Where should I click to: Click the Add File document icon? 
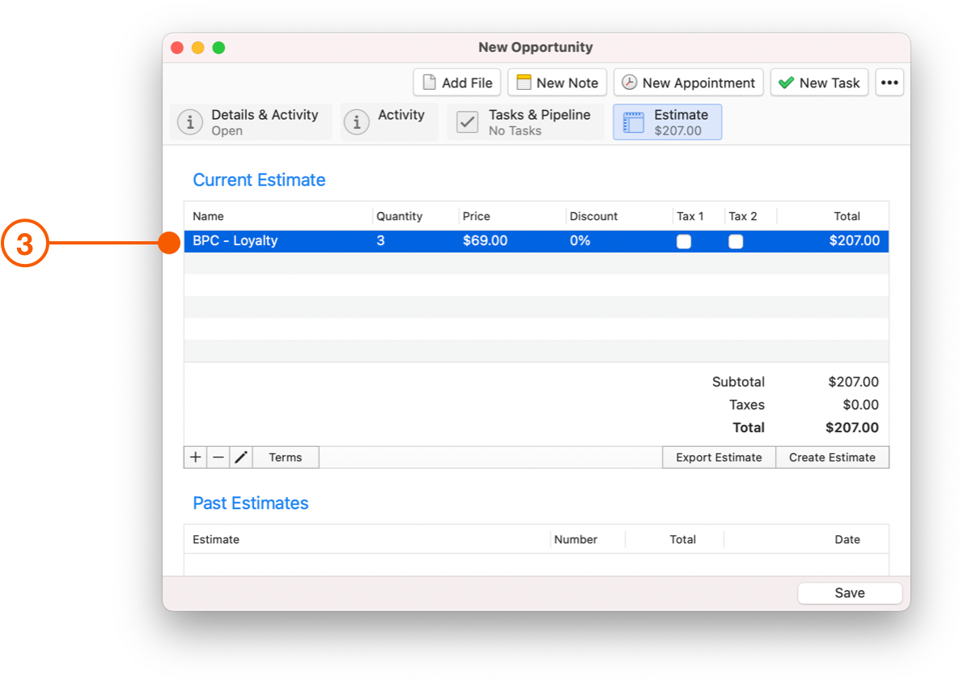[x=429, y=83]
